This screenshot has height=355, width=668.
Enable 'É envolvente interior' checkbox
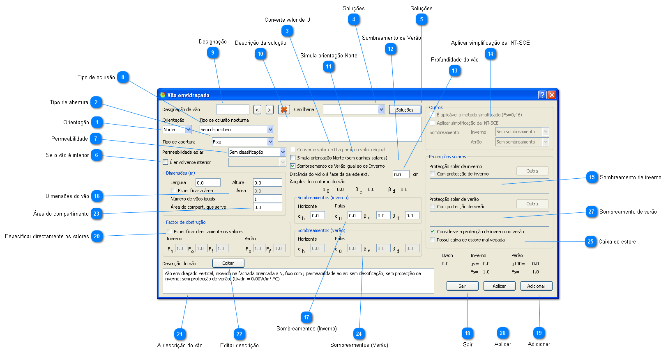point(166,162)
